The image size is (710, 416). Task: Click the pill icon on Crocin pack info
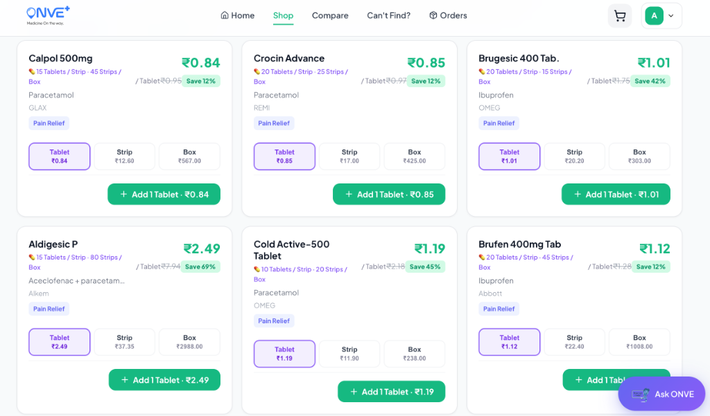(257, 71)
